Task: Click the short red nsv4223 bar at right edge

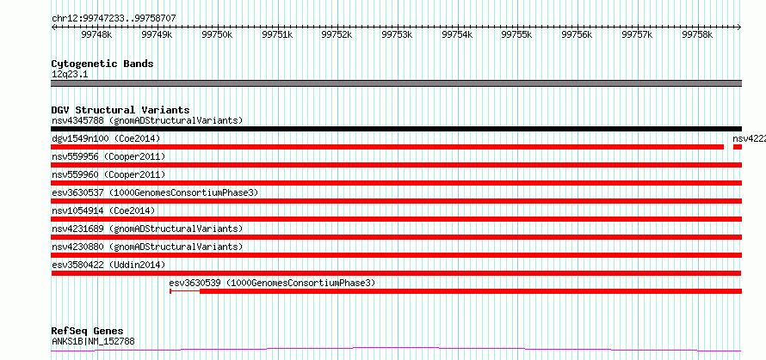Action: pos(738,147)
